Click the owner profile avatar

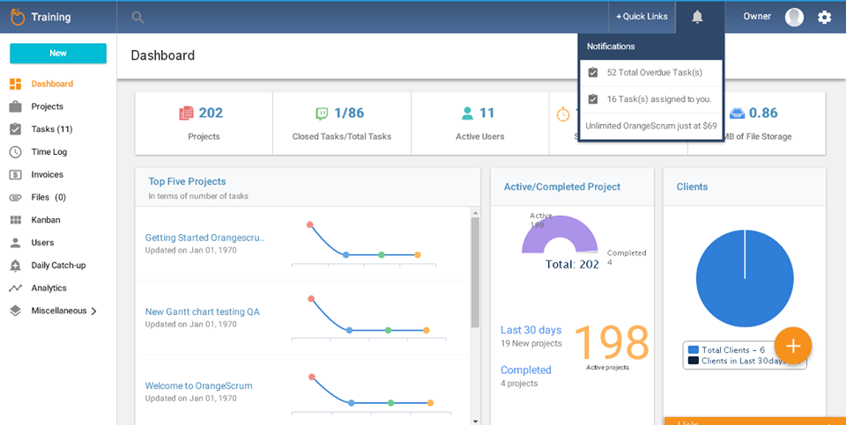pos(794,17)
